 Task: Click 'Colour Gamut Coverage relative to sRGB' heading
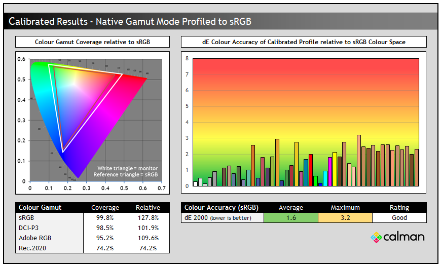(x=92, y=42)
